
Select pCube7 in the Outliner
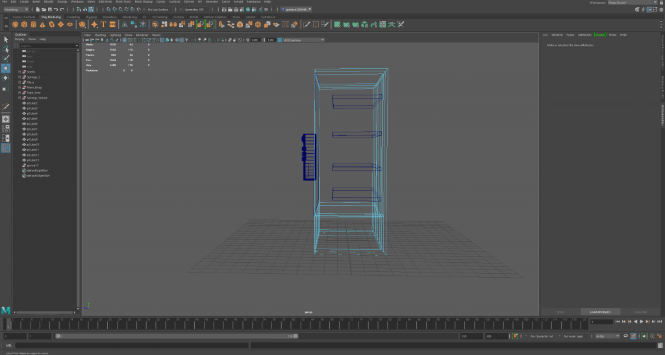[32, 129]
